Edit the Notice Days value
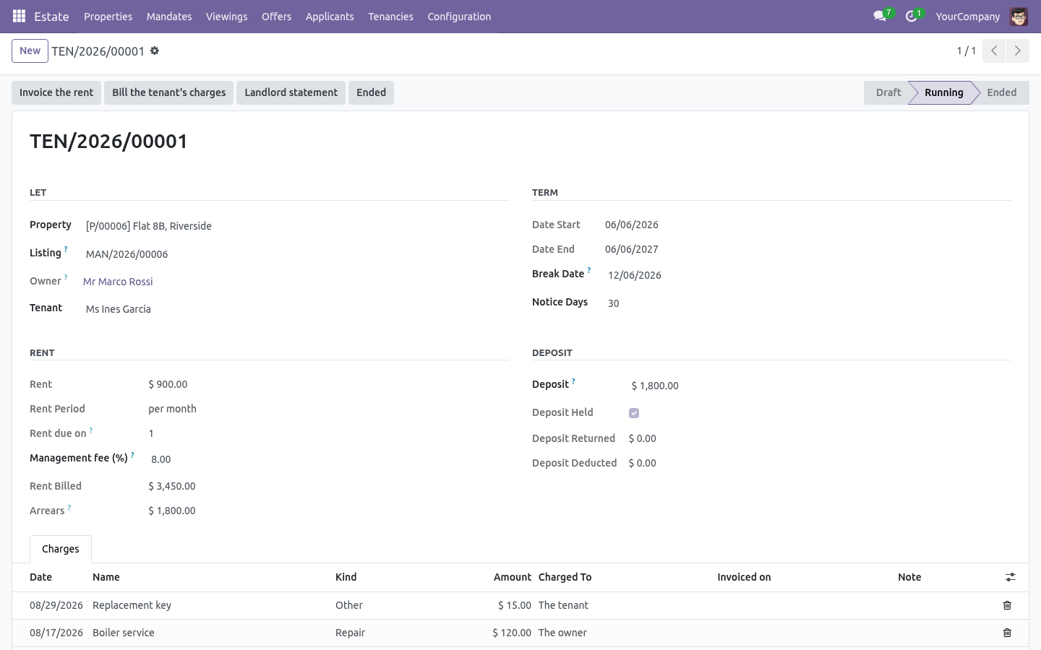The height and width of the screenshot is (650, 1041). click(808, 303)
